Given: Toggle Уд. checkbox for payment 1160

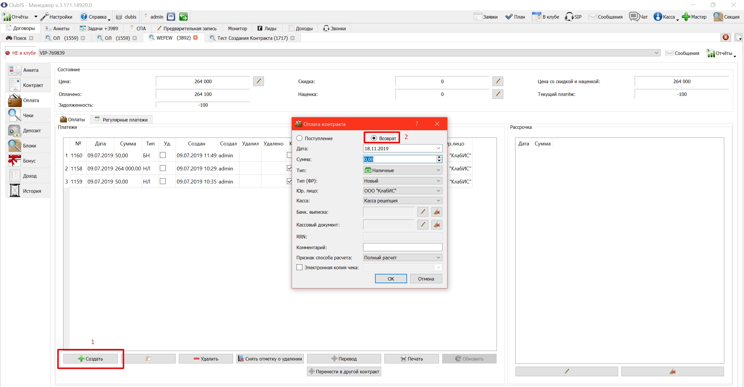Looking at the screenshot, I should coord(163,155).
